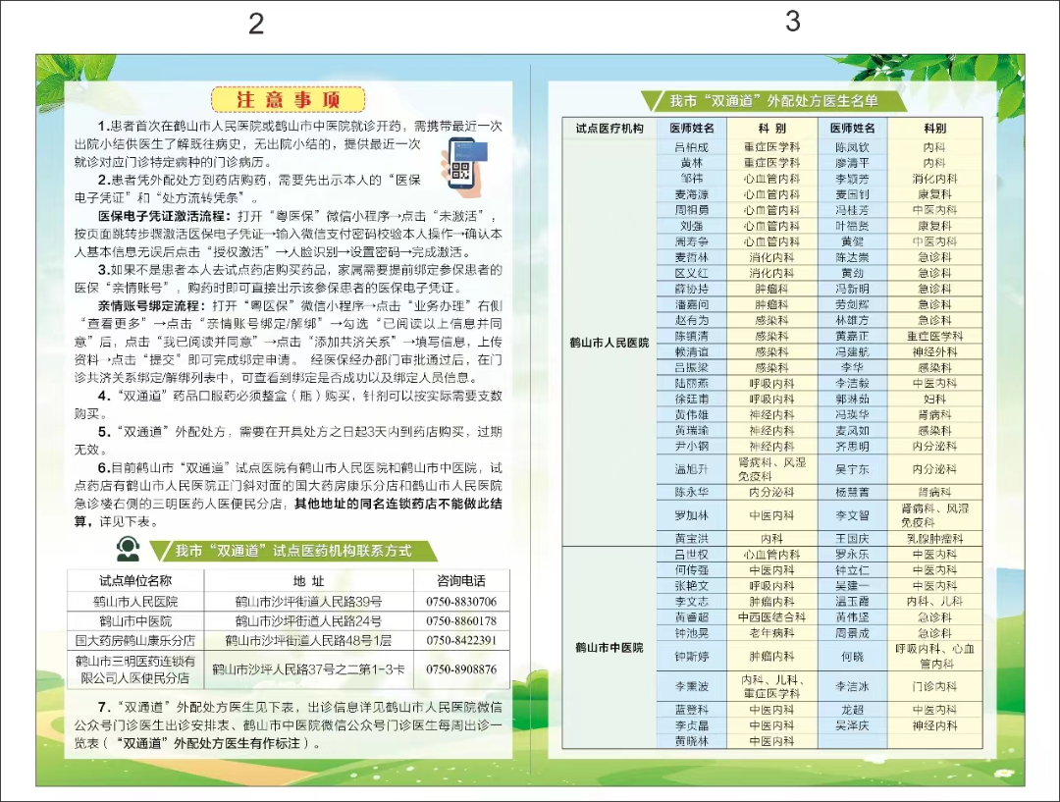Click the customer service headset icon
This screenshot has height=802, width=1060.
[x=128, y=548]
